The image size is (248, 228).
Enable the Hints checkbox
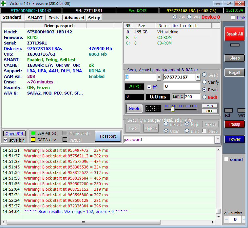[233, 18]
